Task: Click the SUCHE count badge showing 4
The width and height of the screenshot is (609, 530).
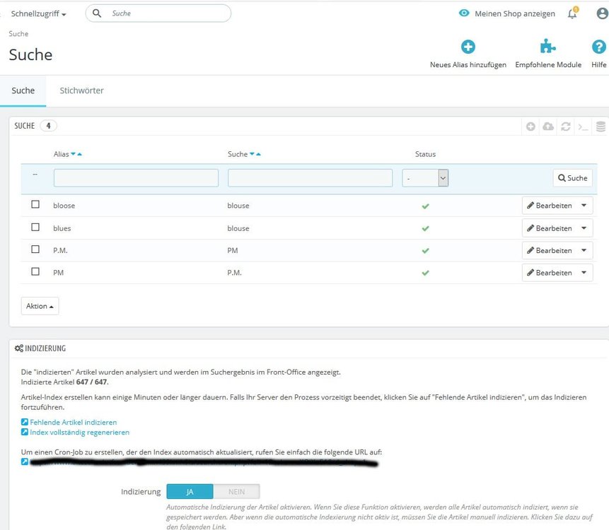Action: click(x=49, y=126)
